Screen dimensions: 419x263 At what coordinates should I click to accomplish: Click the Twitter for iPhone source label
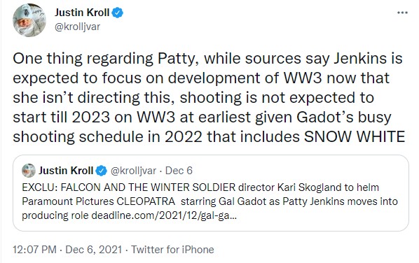tap(172, 250)
